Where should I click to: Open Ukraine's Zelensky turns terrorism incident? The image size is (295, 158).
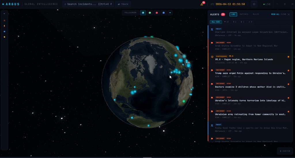(x=249, y=101)
